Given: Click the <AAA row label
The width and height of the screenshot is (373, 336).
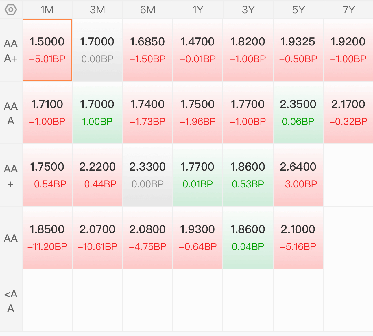Looking at the screenshot, I should click(x=11, y=301).
